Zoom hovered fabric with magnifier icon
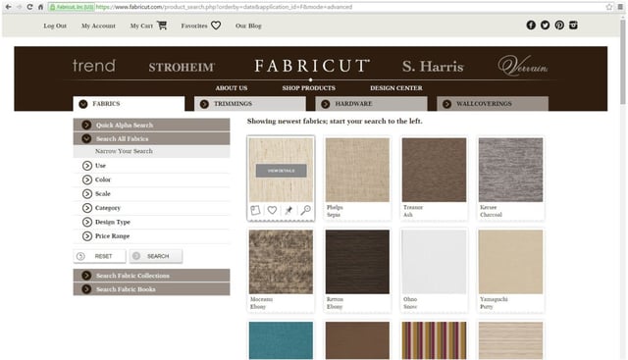This screenshot has height=360, width=628. [x=305, y=210]
